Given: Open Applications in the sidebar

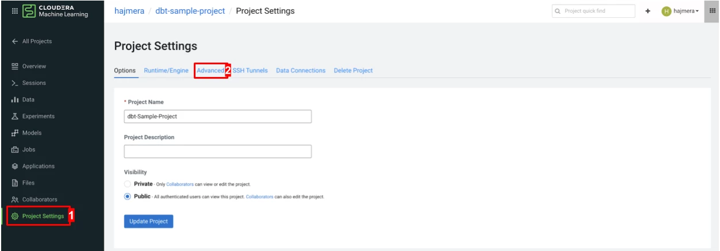Looking at the screenshot, I should coord(33,166).
